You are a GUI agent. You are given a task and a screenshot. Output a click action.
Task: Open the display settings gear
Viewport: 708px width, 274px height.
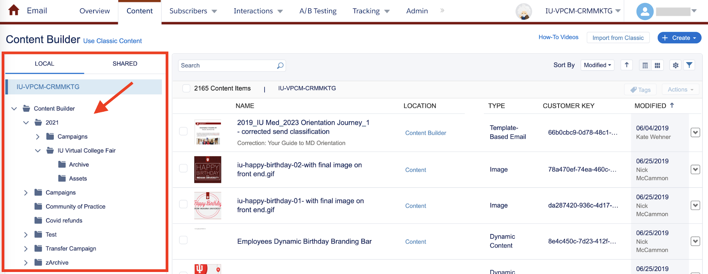click(x=675, y=65)
